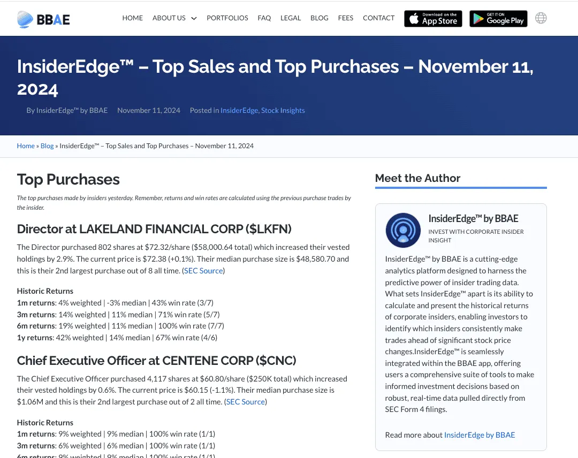Open SEC Source link for Centene Corp
The image size is (578, 458).
246,402
